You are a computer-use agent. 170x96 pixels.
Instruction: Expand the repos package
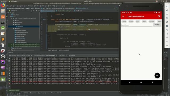pyautogui.click(x=14, y=29)
